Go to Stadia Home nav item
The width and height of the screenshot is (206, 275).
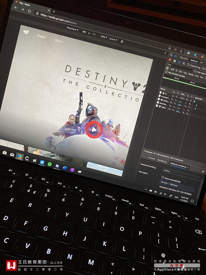[x=41, y=36]
